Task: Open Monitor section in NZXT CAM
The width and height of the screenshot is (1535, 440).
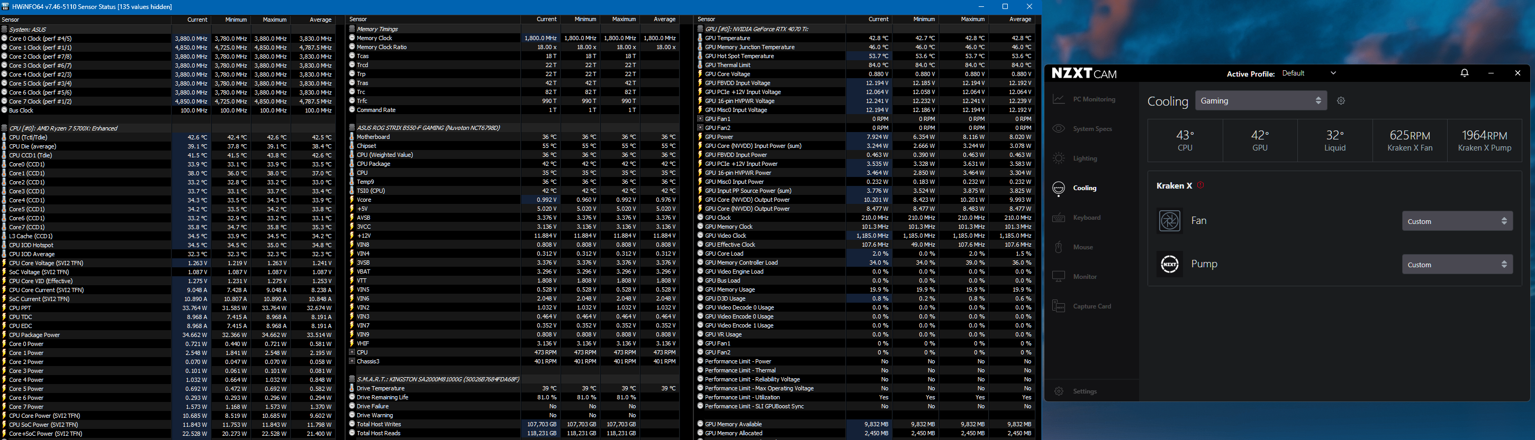Action: click(1075, 276)
